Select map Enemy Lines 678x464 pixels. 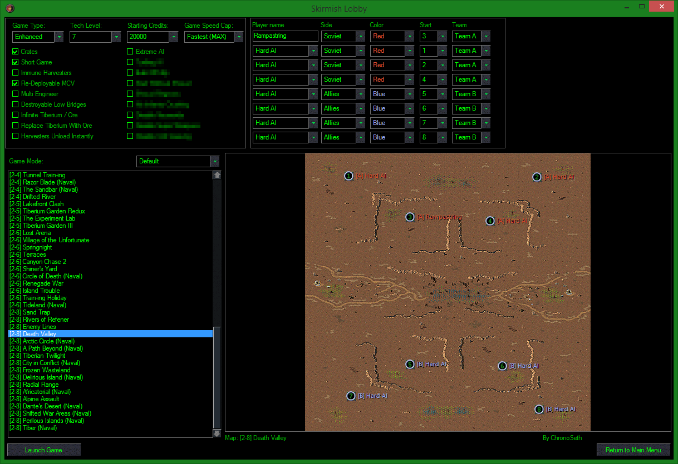click(110, 327)
